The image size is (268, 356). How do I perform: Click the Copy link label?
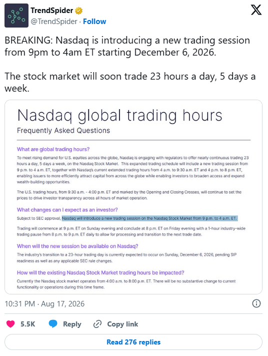(x=122, y=324)
